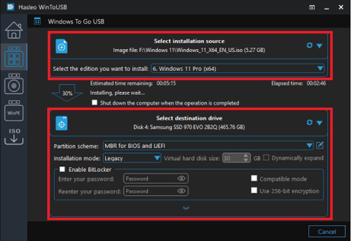Show password in the reenter password field
Image resolution: width=351 pixels, height=241 pixels.
[181, 191]
